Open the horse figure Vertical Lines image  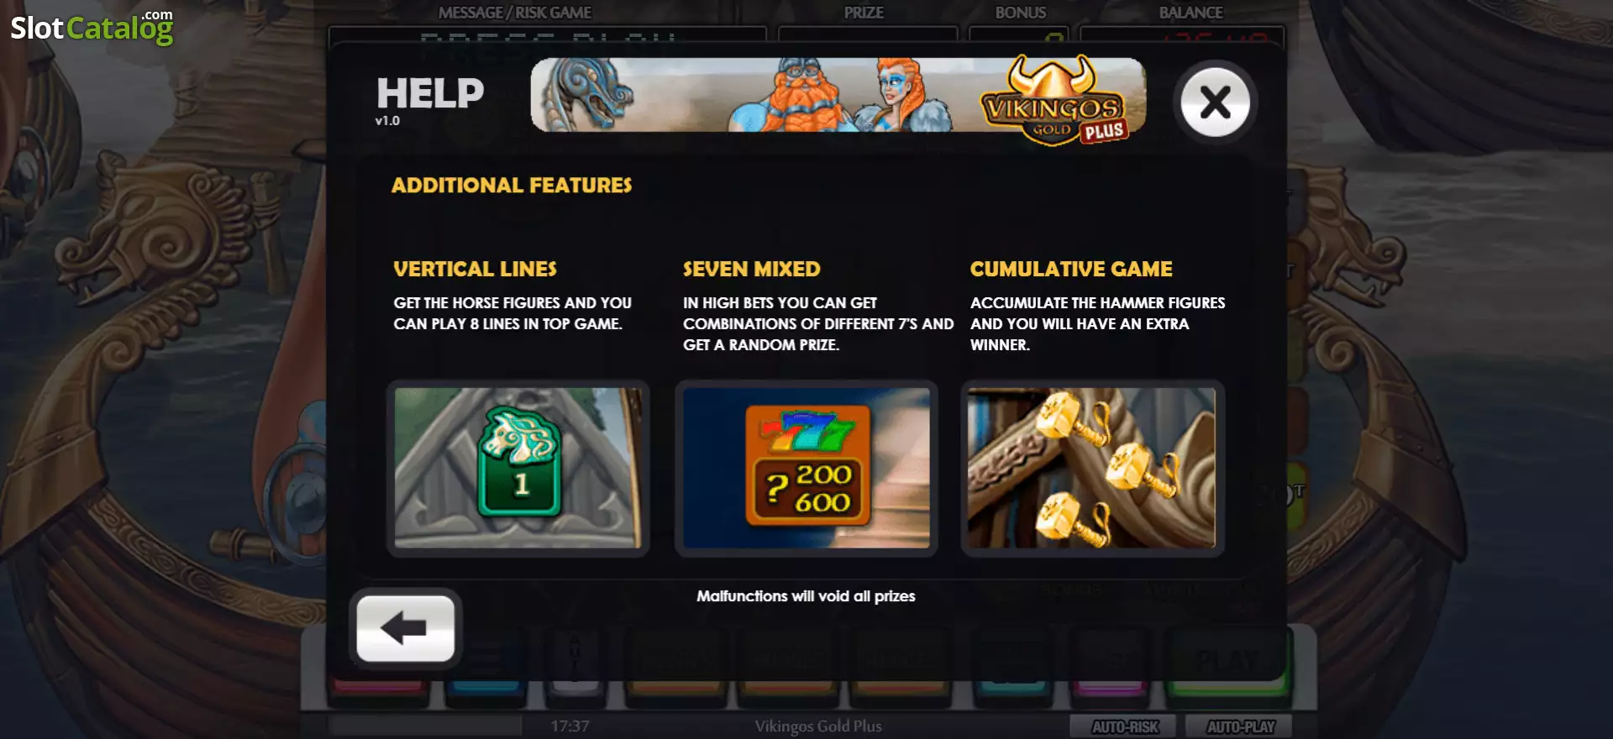518,468
